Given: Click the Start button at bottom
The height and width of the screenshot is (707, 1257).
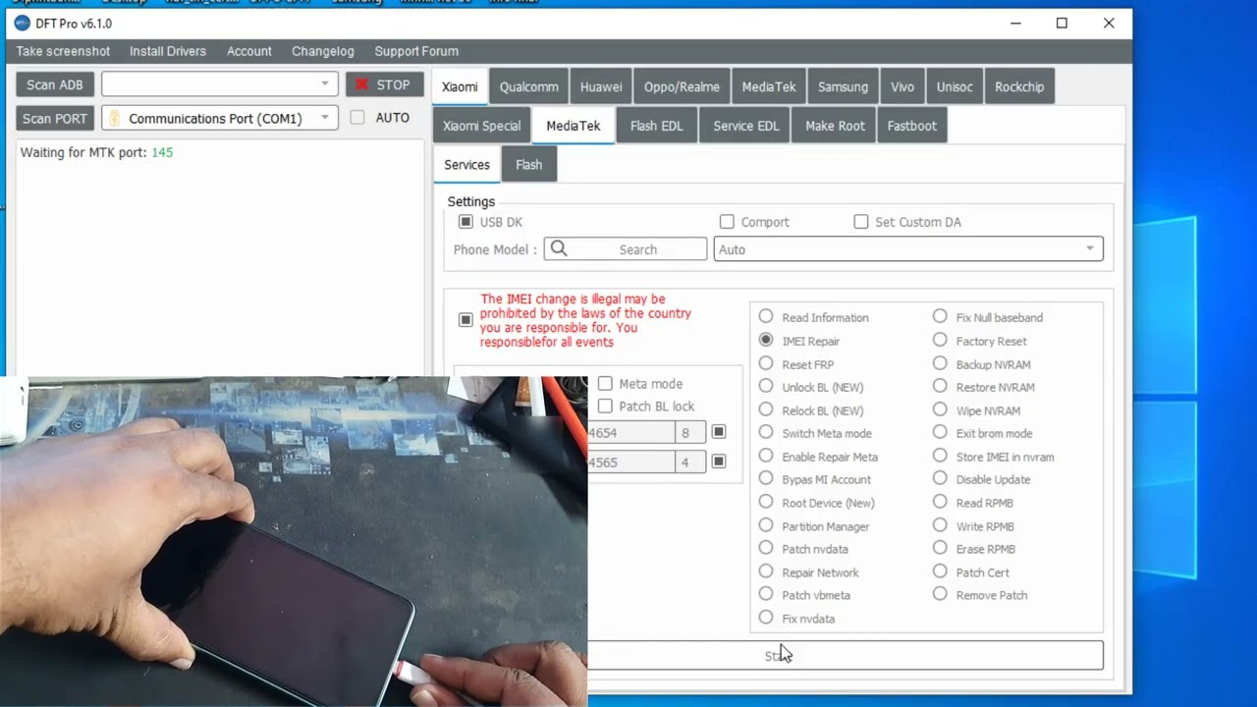Looking at the screenshot, I should click(x=846, y=655).
